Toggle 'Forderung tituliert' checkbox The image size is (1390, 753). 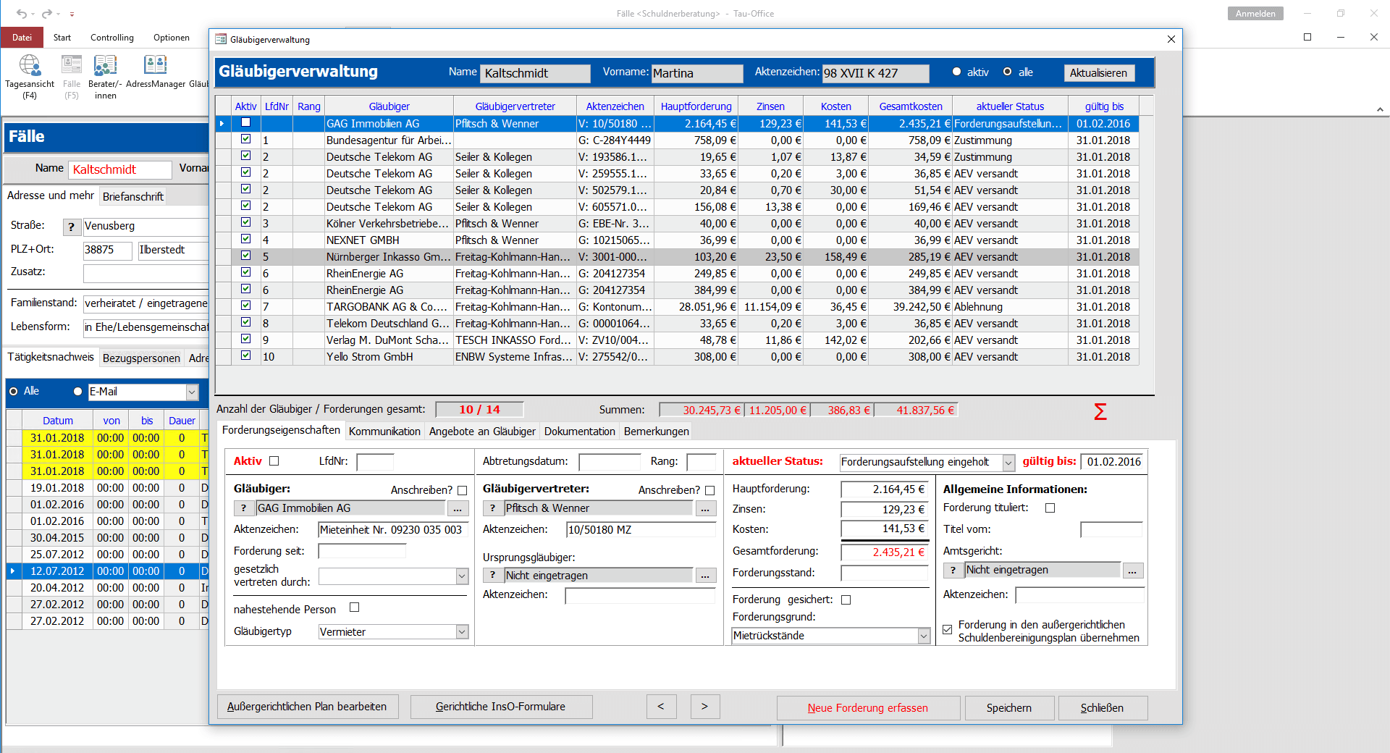click(1050, 508)
